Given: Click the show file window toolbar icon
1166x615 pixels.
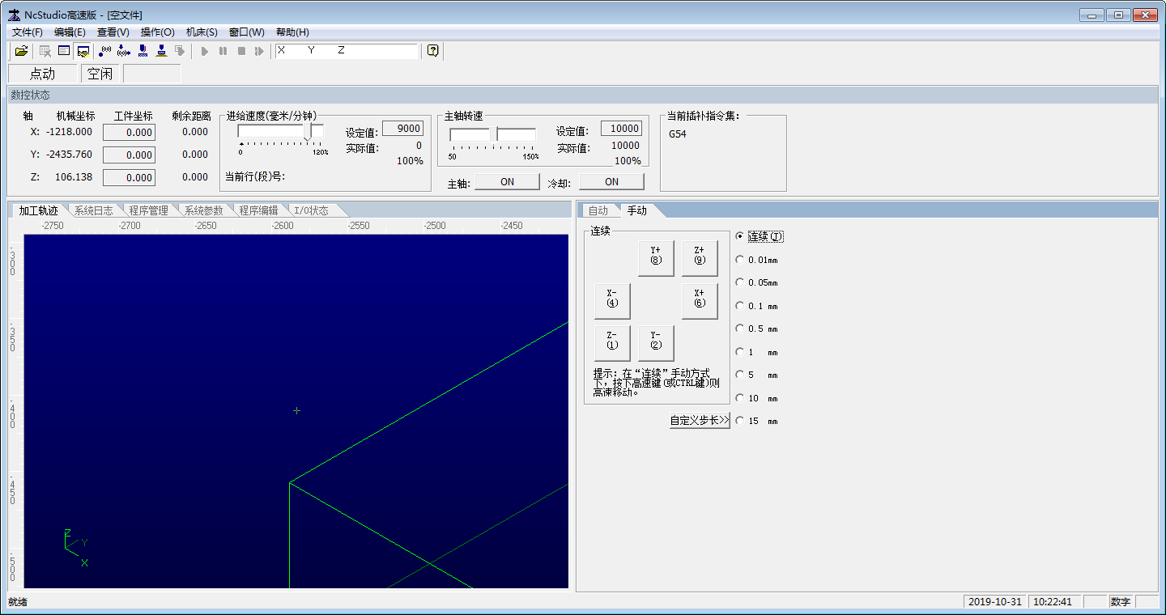Looking at the screenshot, I should pos(64,51).
